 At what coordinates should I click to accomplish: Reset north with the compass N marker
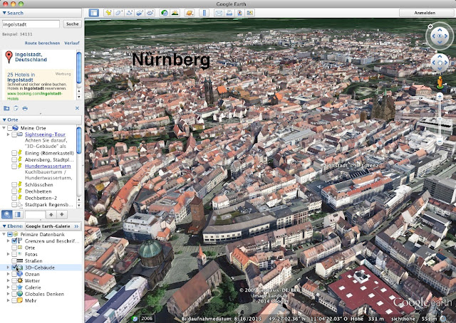(x=430, y=26)
